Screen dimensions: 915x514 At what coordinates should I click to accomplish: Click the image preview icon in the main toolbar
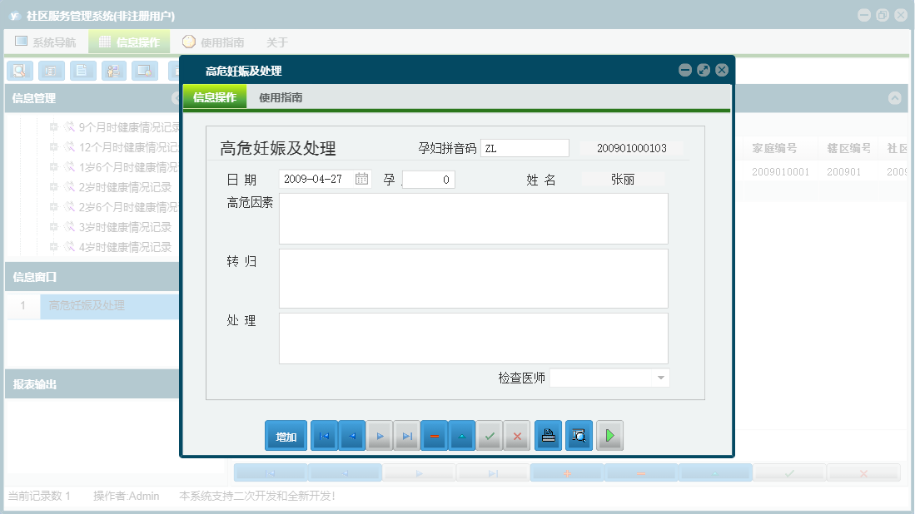pyautogui.click(x=145, y=71)
